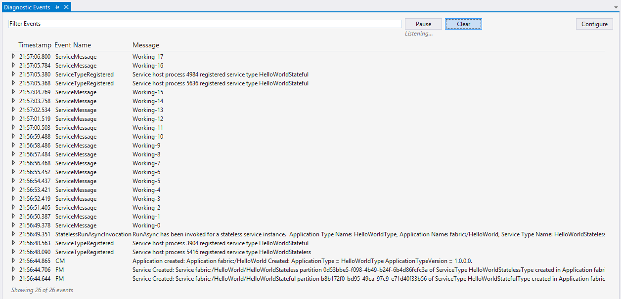The height and width of the screenshot is (299, 621).
Task: Expand the CM application created event
Action: [x=13, y=261]
